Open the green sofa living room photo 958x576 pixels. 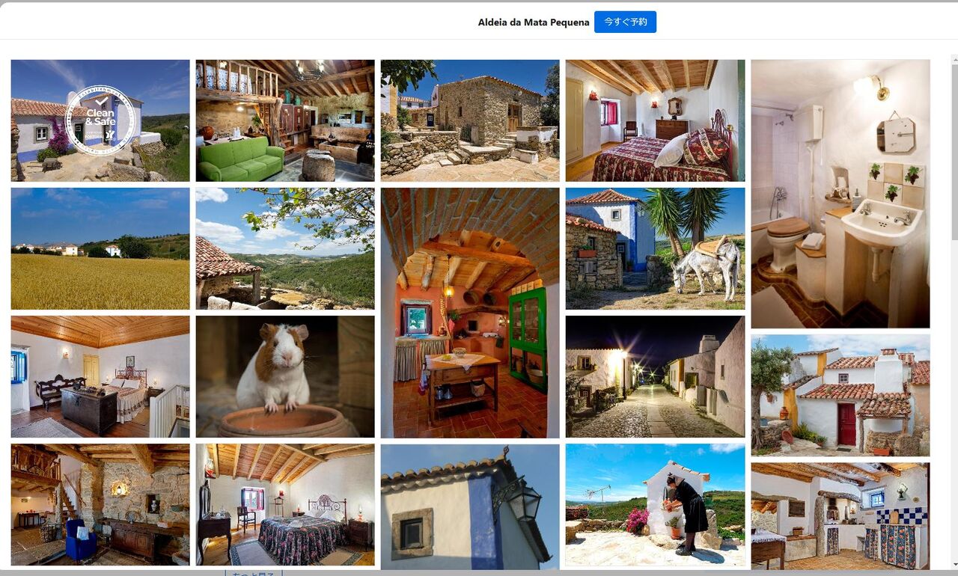[285, 120]
